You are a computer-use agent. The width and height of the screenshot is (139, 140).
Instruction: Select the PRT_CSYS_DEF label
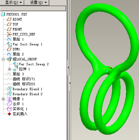24,34
